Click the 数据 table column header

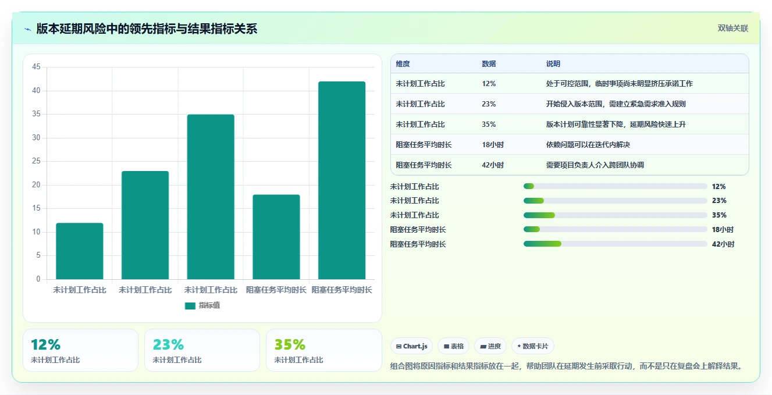click(x=489, y=64)
